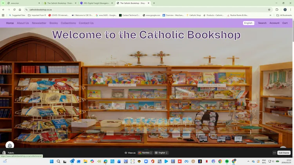Open the Collections menu item
The width and height of the screenshot is (294, 165).
point(68,23)
